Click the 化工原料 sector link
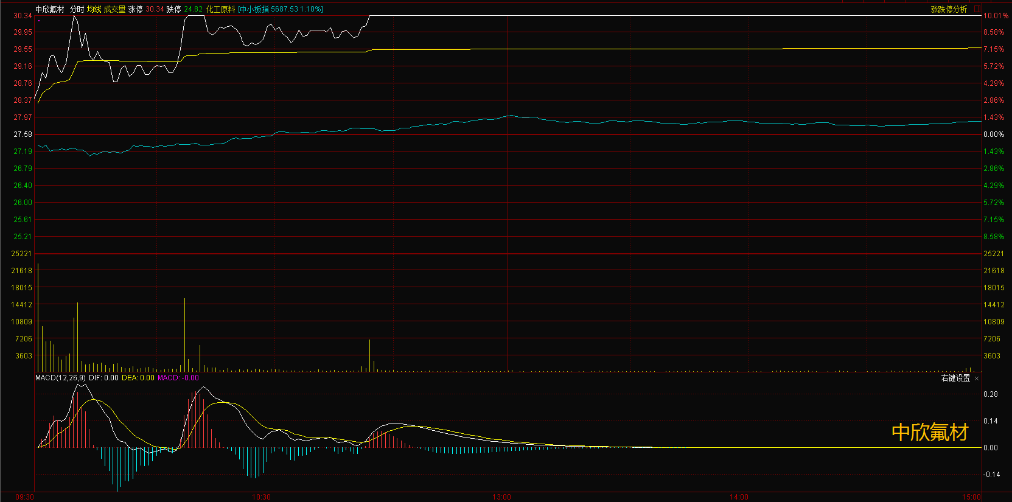Image resolution: width=1012 pixels, height=502 pixels. (220, 9)
